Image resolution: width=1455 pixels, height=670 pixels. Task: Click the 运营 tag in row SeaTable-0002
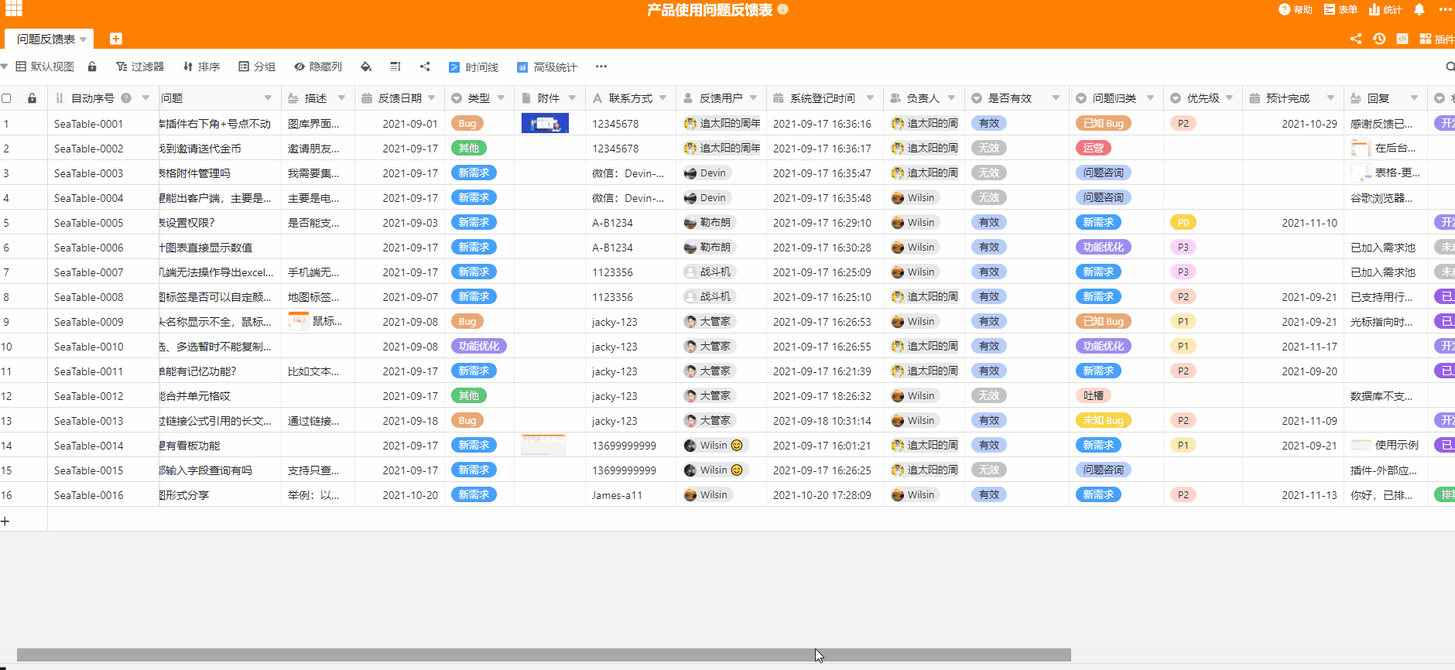click(1094, 148)
